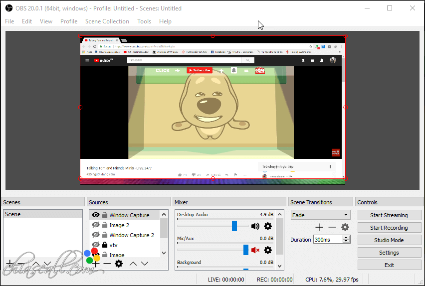This screenshot has height=286, width=425.
Task: Move the scene up in the Scenes list
Action: (x=36, y=264)
